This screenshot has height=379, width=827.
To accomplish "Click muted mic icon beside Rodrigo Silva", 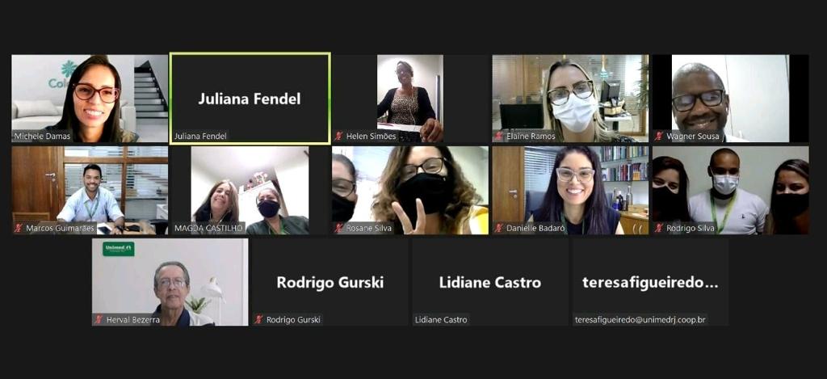I will 659,228.
